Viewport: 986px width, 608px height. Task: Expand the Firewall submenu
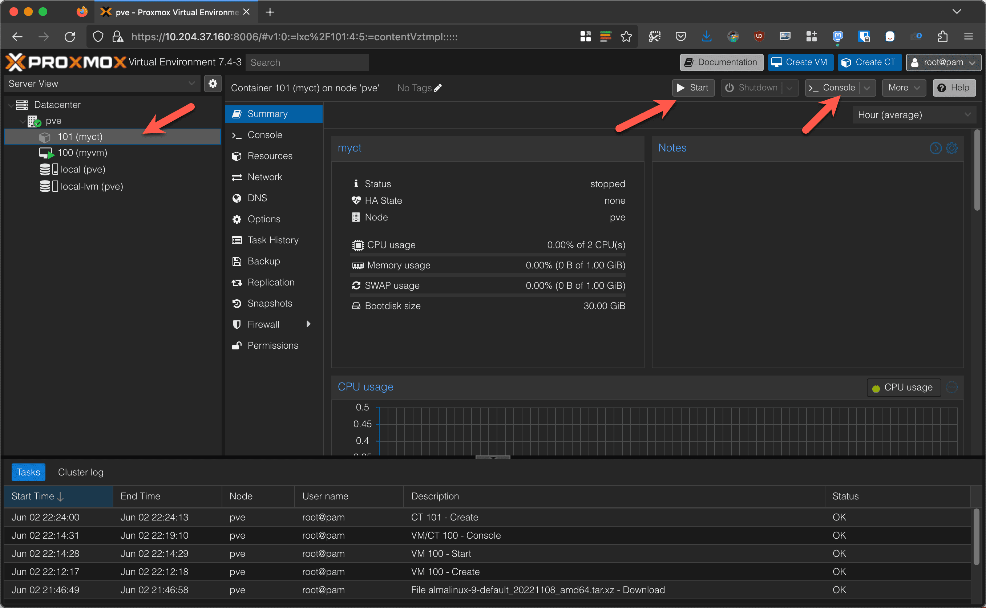tap(308, 324)
